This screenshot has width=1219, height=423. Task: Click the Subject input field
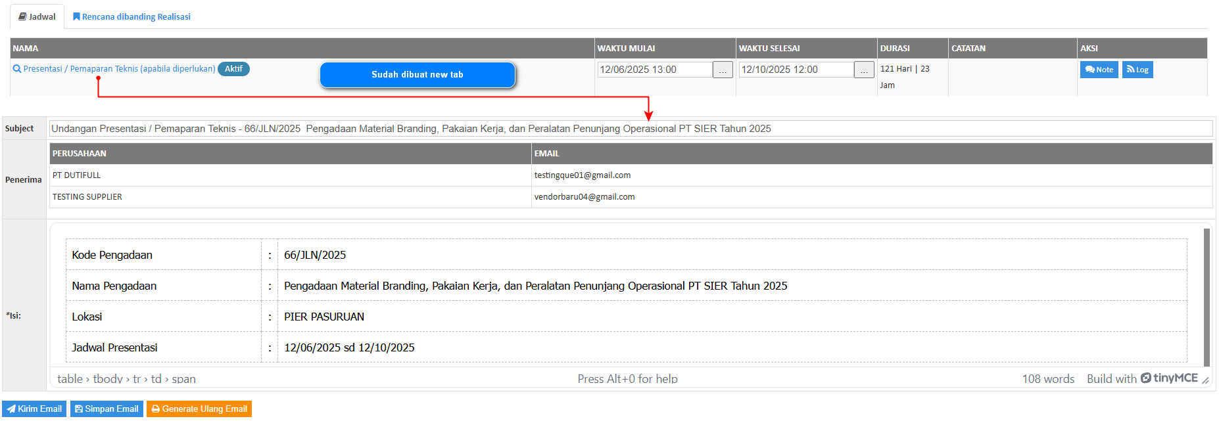point(631,129)
